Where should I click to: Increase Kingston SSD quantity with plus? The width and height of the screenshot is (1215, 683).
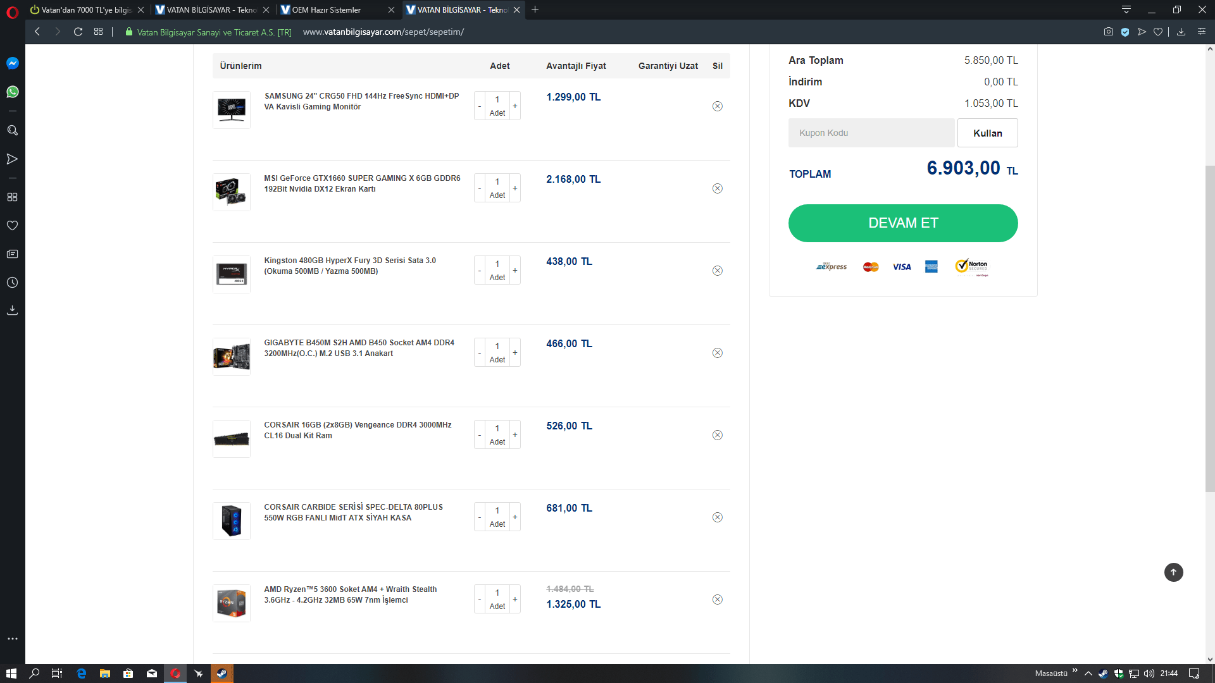(x=515, y=271)
